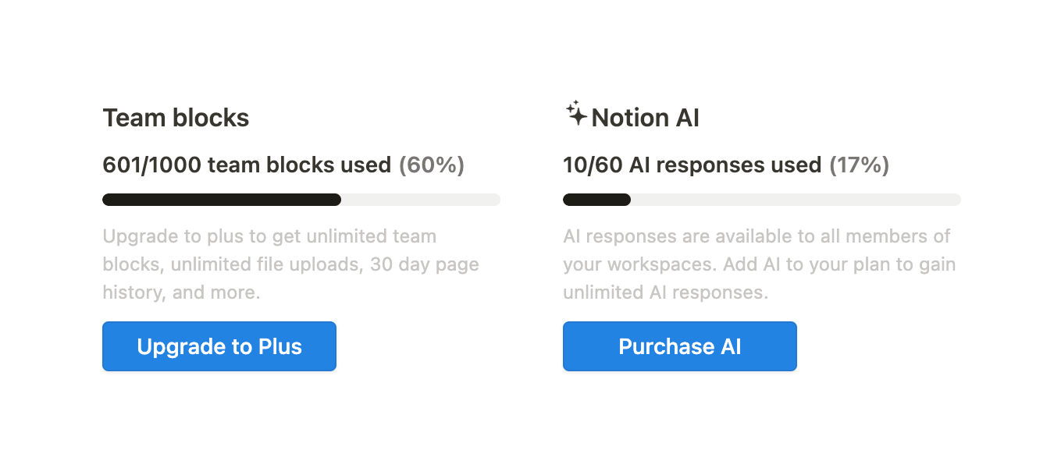Click the "unlimited file uploads, 30 day page" line
The image size is (1061, 475).
[x=324, y=264]
